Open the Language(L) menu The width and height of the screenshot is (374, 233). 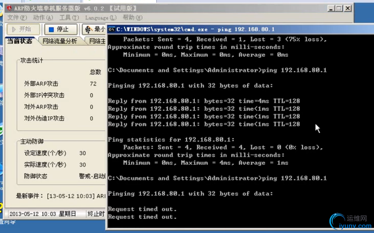[101, 18]
